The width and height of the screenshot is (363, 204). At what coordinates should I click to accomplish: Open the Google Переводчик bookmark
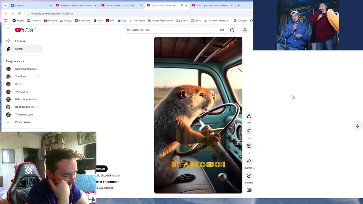pos(161,20)
